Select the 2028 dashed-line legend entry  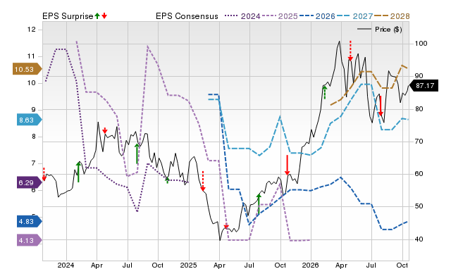392,16
